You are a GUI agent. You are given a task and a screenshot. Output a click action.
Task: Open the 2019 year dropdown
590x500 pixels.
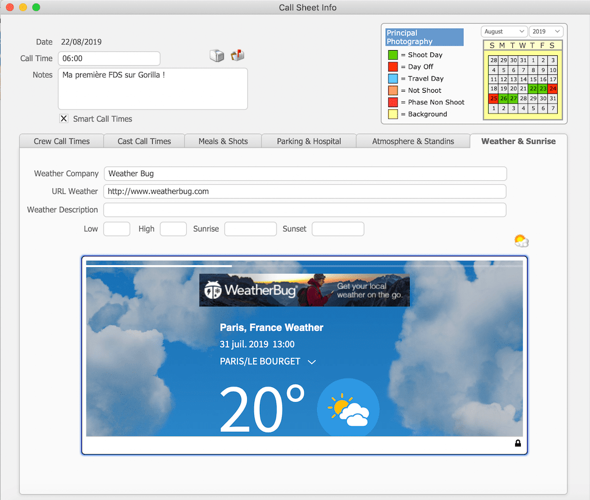point(546,32)
